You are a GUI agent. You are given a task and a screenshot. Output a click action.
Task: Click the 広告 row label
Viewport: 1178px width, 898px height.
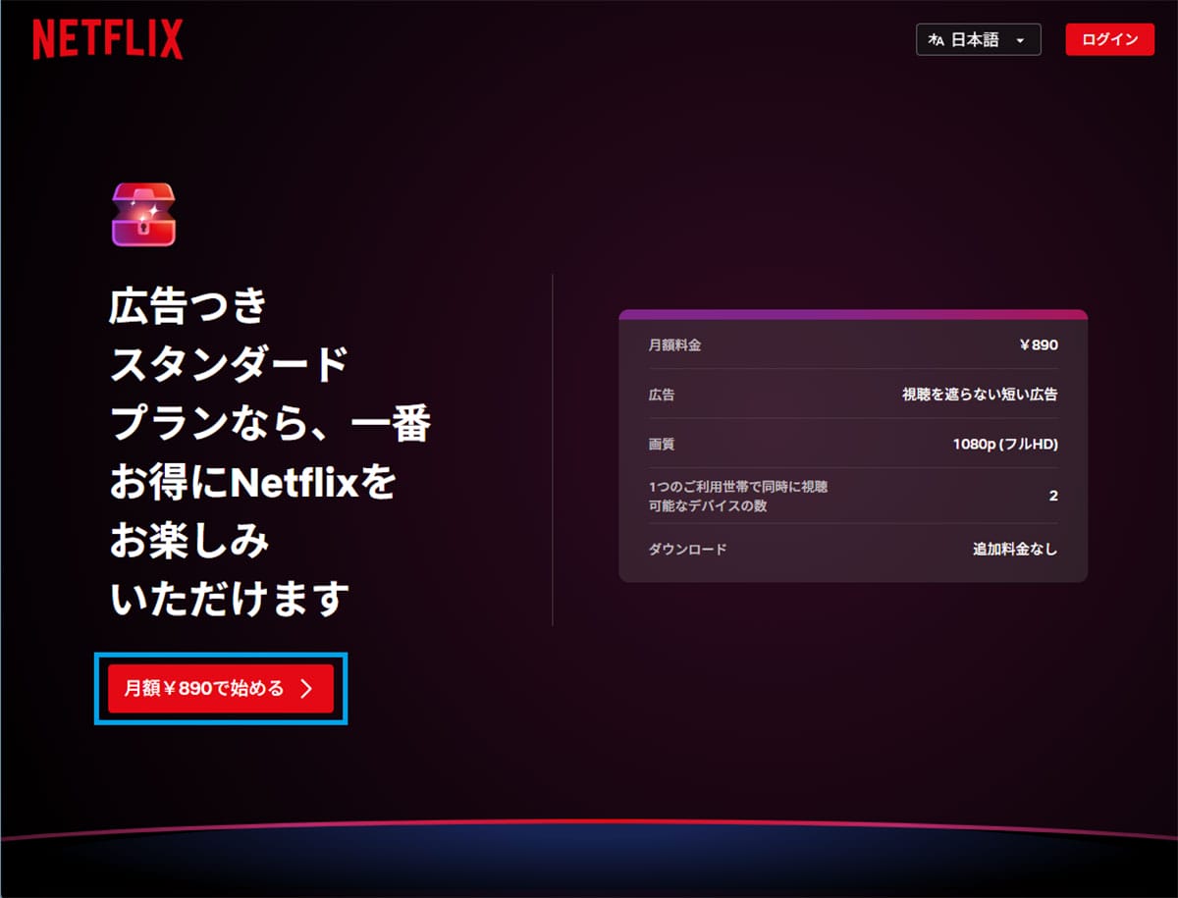662,395
